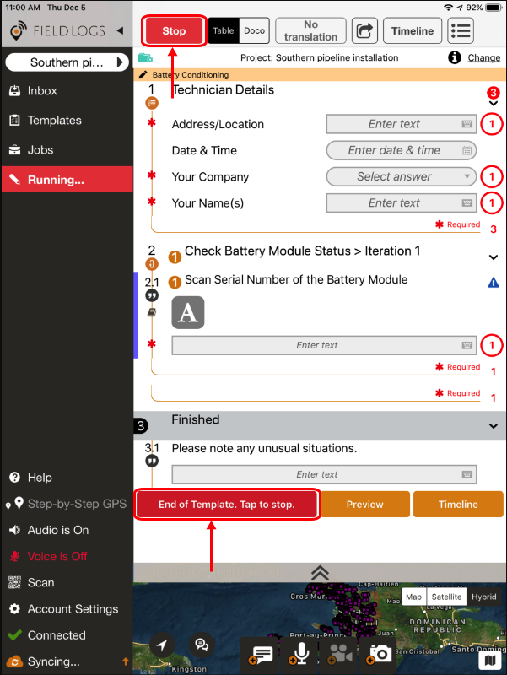Toggle Audio is On setting

[57, 530]
